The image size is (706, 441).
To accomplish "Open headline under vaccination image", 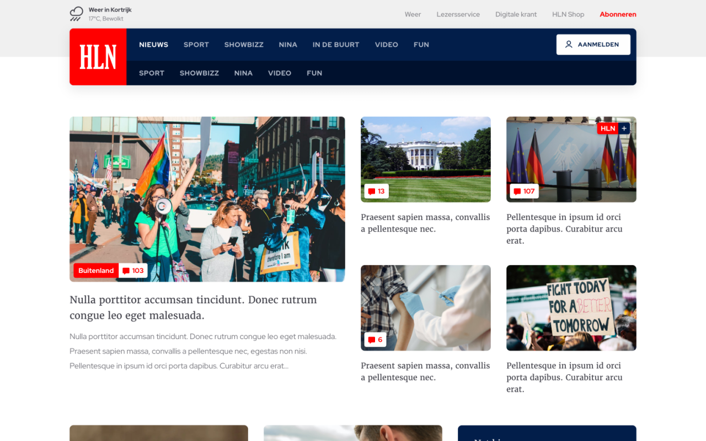I will click(x=425, y=372).
